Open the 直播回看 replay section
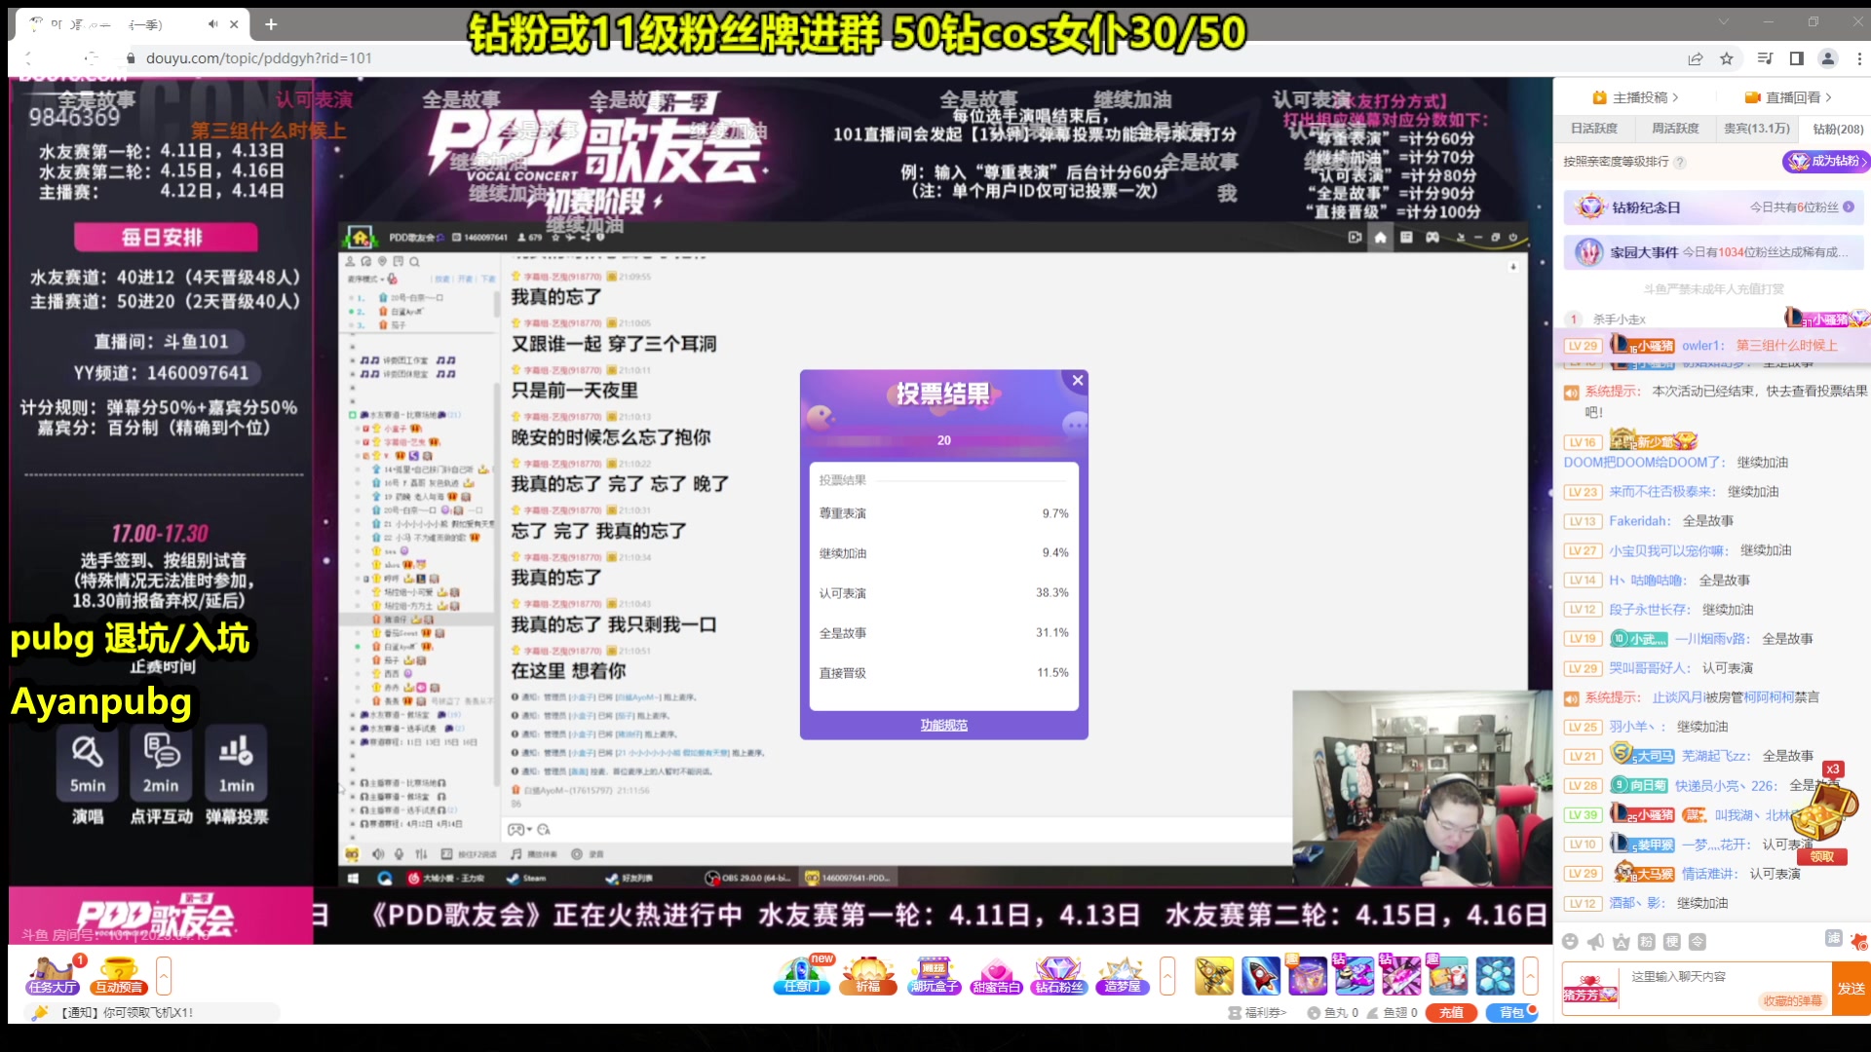The width and height of the screenshot is (1871, 1052). pyautogui.click(x=1788, y=97)
